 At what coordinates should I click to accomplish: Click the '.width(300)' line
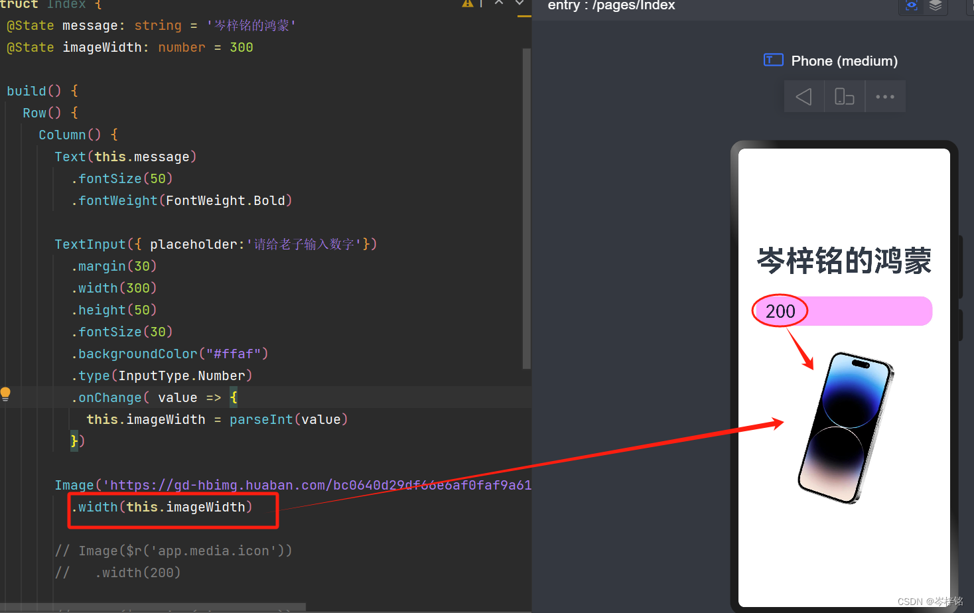pyautogui.click(x=114, y=288)
